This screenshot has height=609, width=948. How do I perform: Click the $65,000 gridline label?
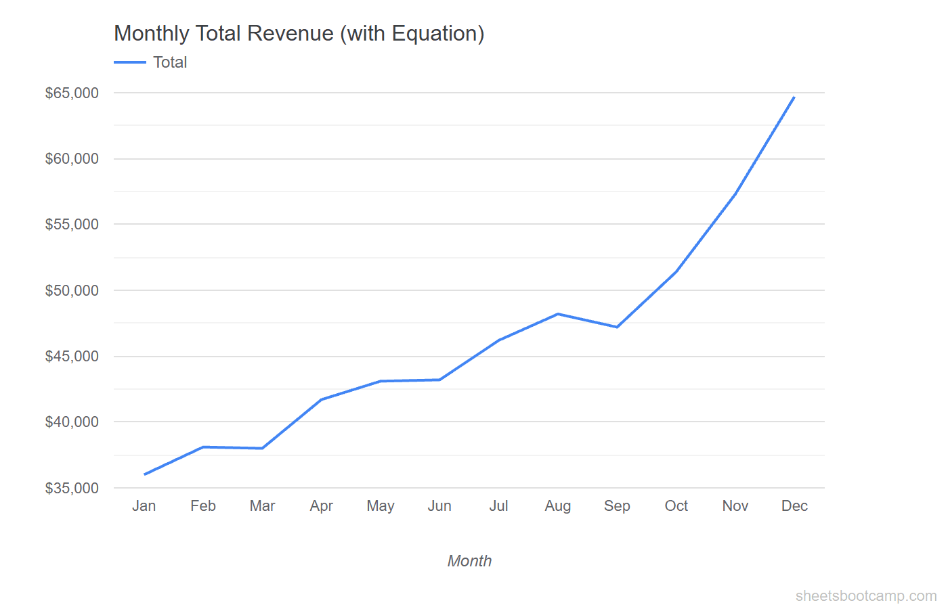(73, 92)
